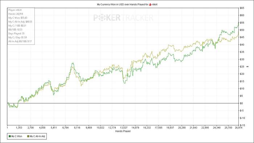Click the '$-15' y-axis tick label
Image resolution: width=254 pixels, height=143 pixels.
(242, 125)
